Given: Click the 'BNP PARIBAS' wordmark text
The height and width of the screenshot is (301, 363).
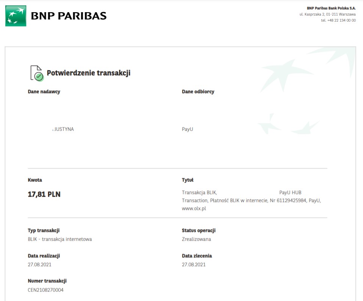Looking at the screenshot, I should pyautogui.click(x=69, y=16).
